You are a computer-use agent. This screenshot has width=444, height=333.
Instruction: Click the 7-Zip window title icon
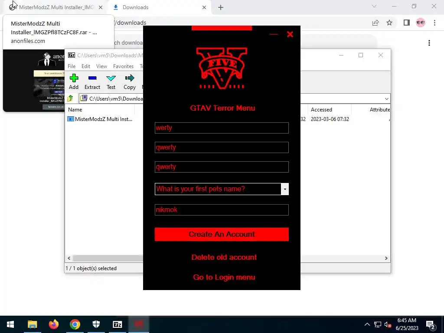pos(72,55)
